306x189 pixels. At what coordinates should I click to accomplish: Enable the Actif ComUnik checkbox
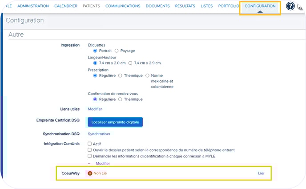[90, 144]
